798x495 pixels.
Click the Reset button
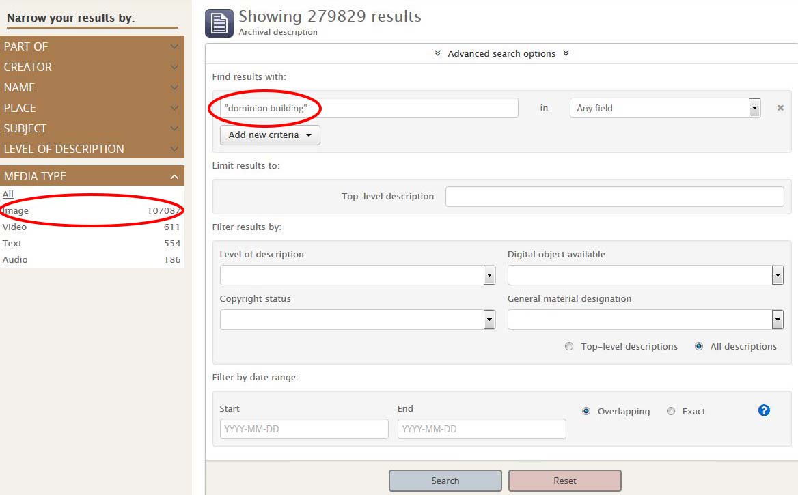pos(565,481)
